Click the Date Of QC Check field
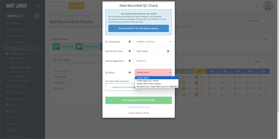The width and height of the screenshot is (279, 139). click(153, 51)
